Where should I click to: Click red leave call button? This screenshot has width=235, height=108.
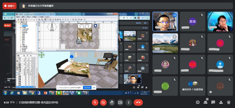pyautogui.click(x=138, y=102)
